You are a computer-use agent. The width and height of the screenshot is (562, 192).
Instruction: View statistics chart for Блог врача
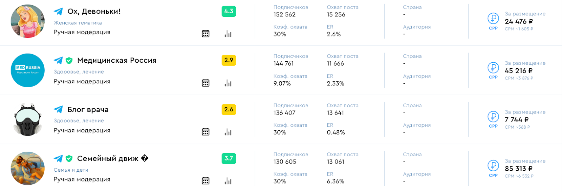pyautogui.click(x=228, y=132)
